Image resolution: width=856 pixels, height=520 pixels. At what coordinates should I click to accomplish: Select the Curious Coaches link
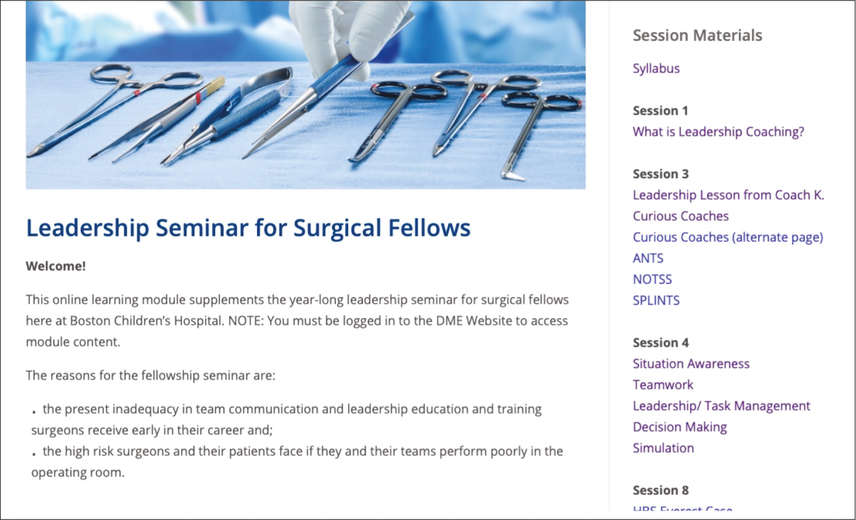[x=680, y=216]
